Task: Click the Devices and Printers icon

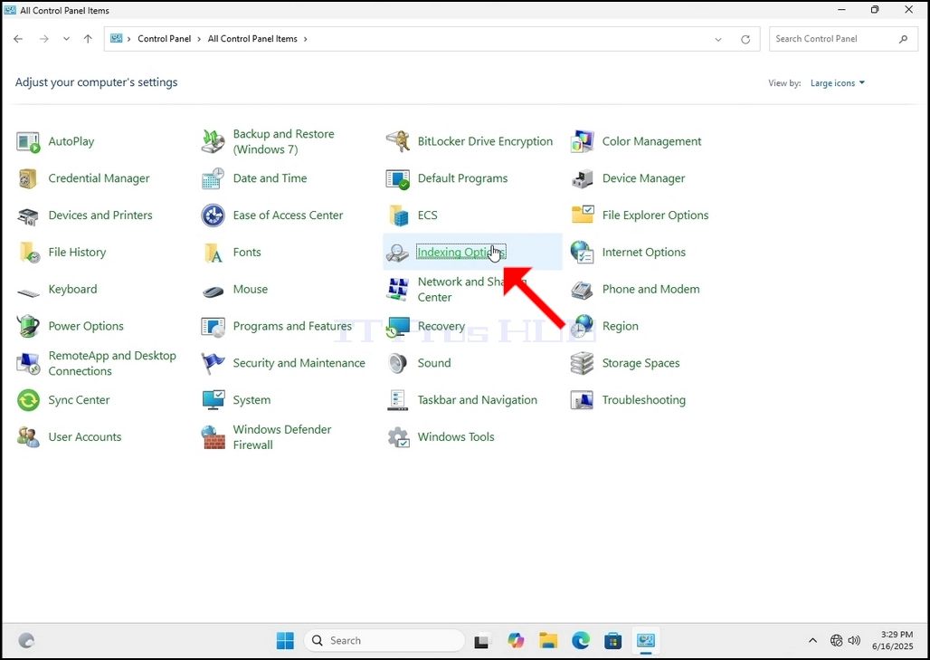Action: pyautogui.click(x=28, y=215)
